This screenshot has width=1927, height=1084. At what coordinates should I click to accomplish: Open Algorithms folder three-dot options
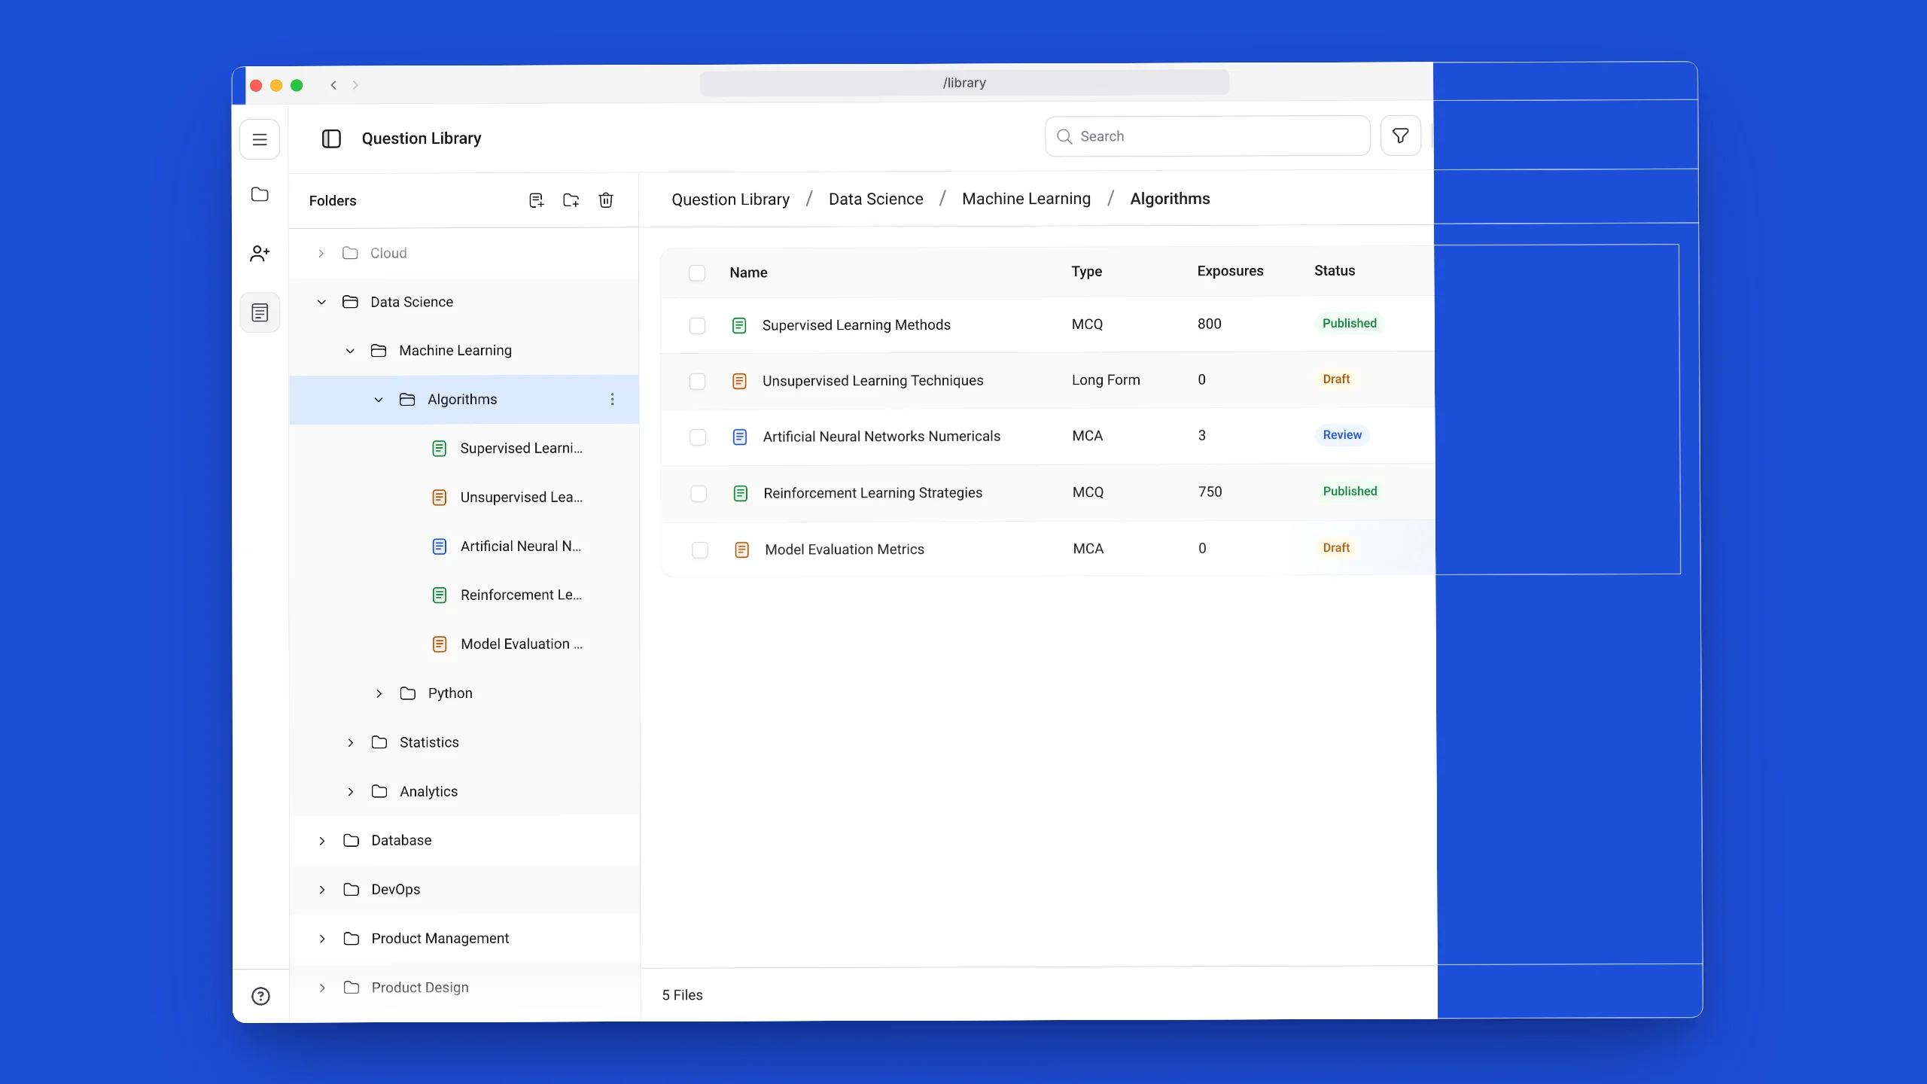pos(612,399)
